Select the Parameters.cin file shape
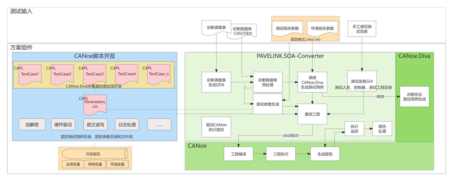Image resolution: width=453 pixels, height=181 pixels. coord(95,105)
